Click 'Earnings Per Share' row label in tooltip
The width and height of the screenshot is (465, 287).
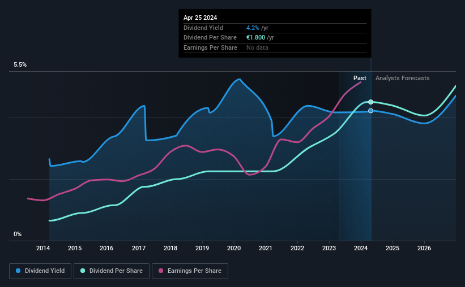tap(210, 47)
